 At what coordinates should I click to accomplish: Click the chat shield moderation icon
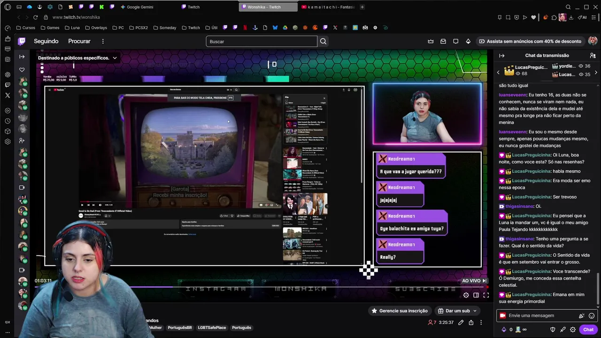(553, 330)
